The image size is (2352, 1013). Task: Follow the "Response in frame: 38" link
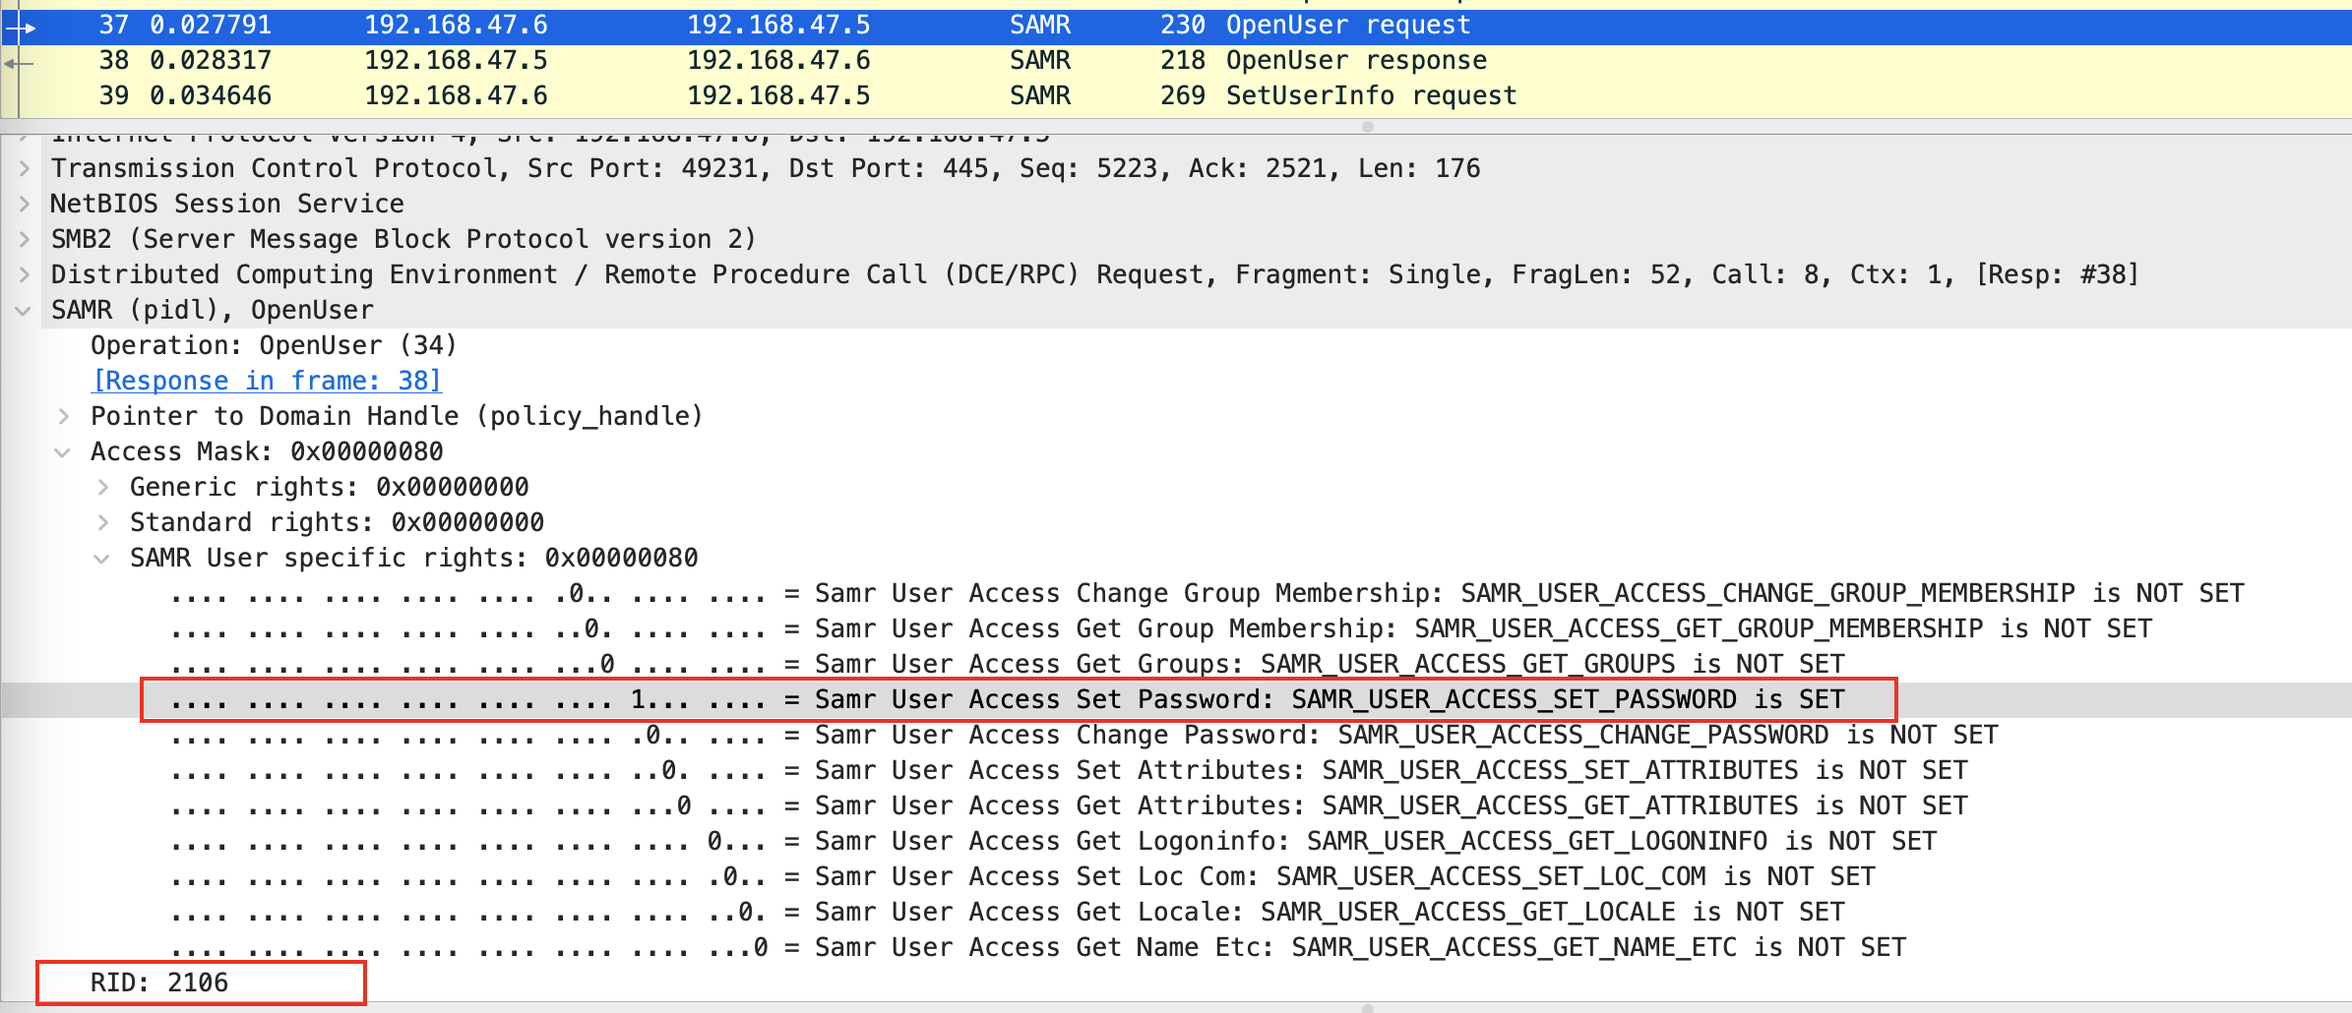(x=267, y=381)
